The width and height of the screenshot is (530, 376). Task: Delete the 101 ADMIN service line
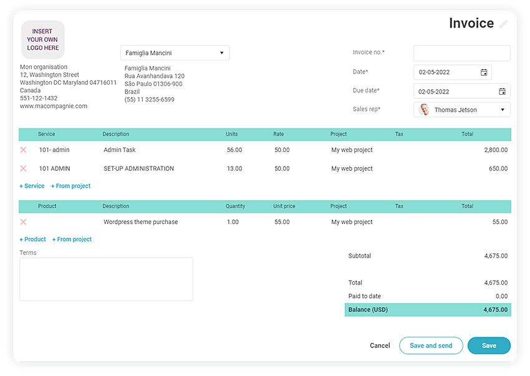(24, 169)
